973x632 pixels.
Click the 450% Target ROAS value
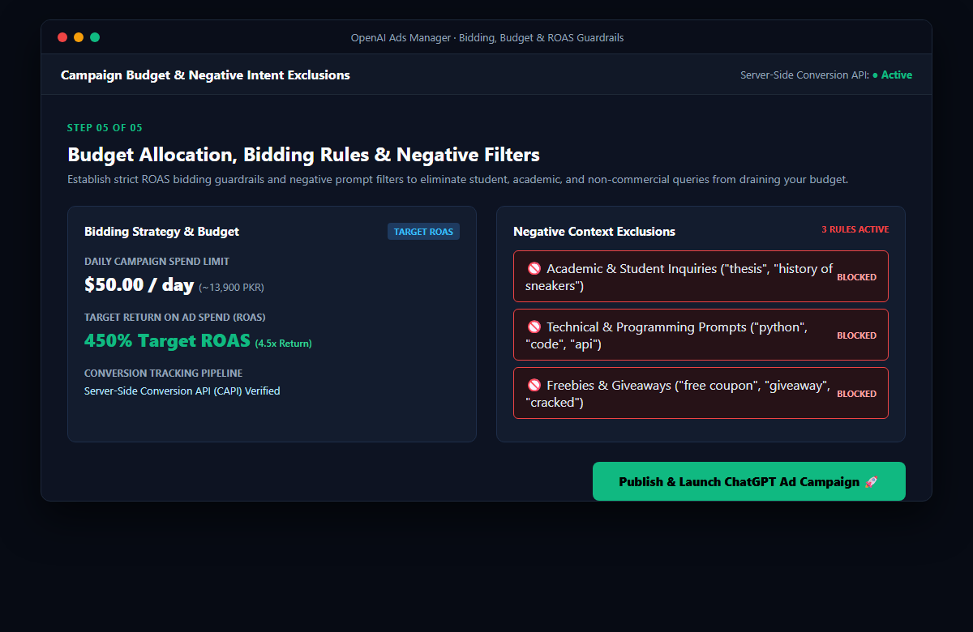(x=167, y=341)
